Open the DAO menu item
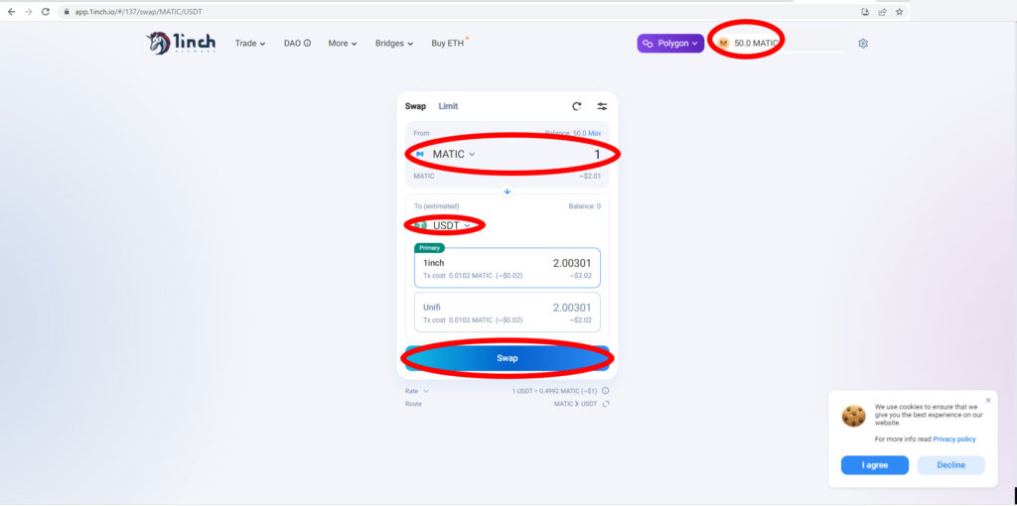The height and width of the screenshot is (506, 1017). 297,44
